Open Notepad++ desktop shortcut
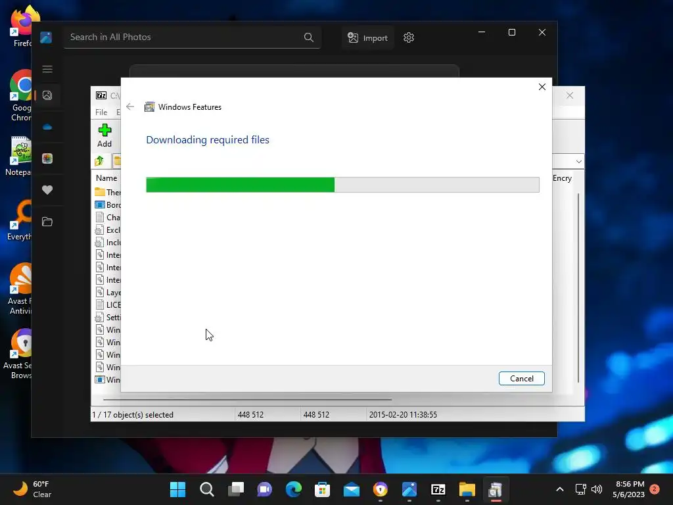 (18, 156)
